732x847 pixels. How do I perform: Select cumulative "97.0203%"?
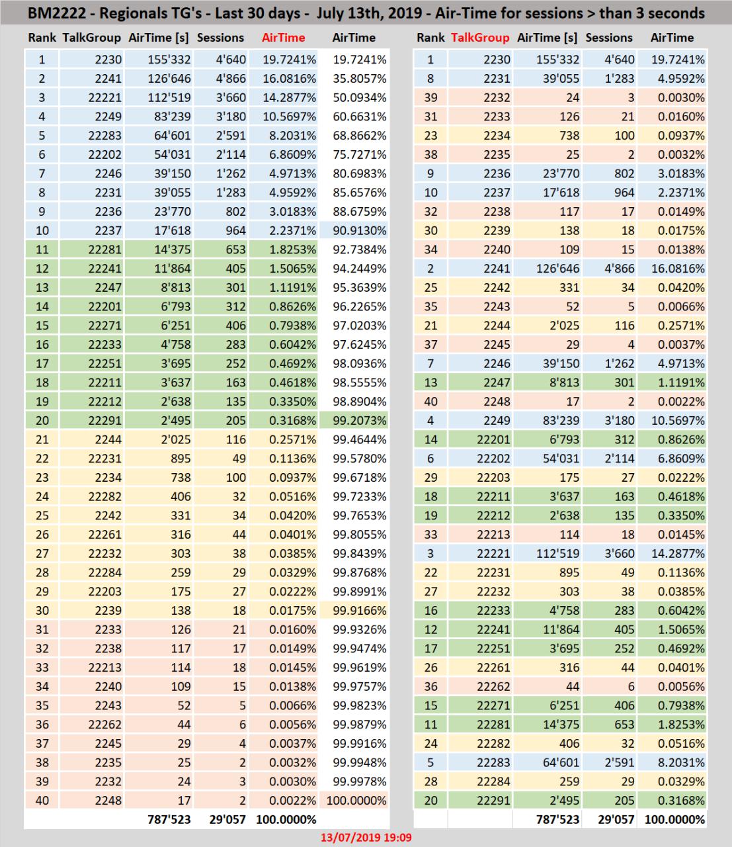tap(354, 326)
